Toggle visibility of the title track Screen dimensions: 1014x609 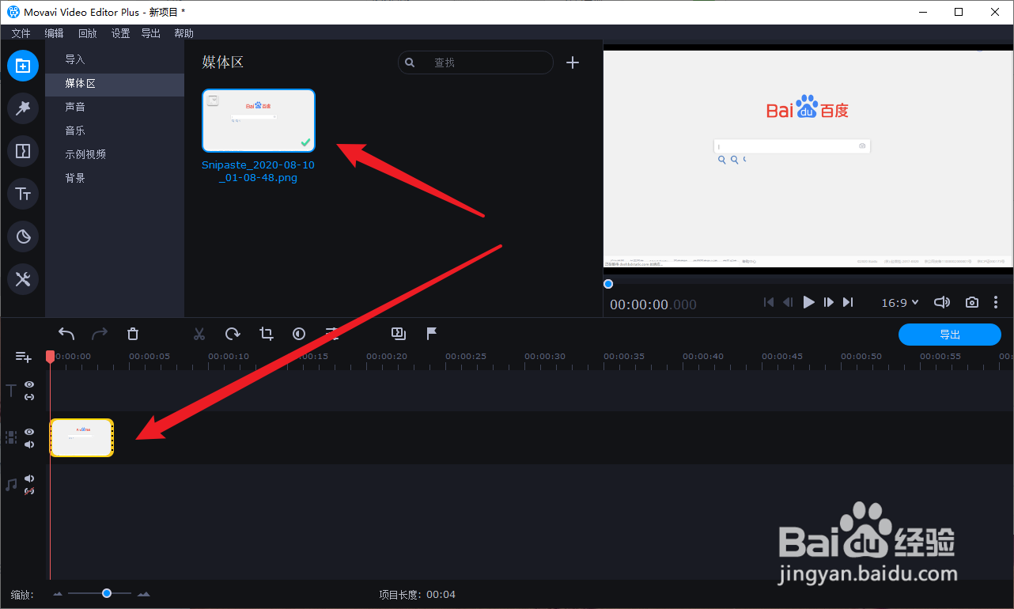point(29,384)
